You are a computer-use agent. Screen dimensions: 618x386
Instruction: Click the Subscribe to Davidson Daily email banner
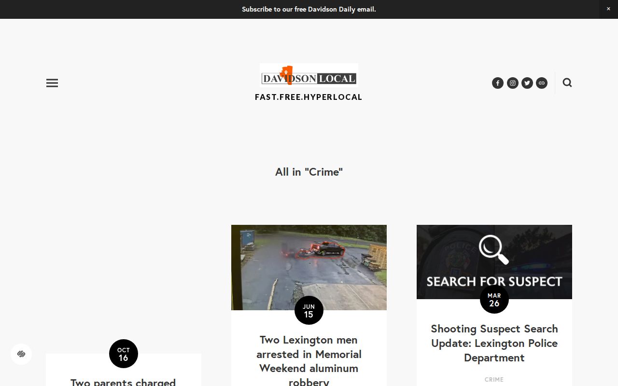(309, 9)
